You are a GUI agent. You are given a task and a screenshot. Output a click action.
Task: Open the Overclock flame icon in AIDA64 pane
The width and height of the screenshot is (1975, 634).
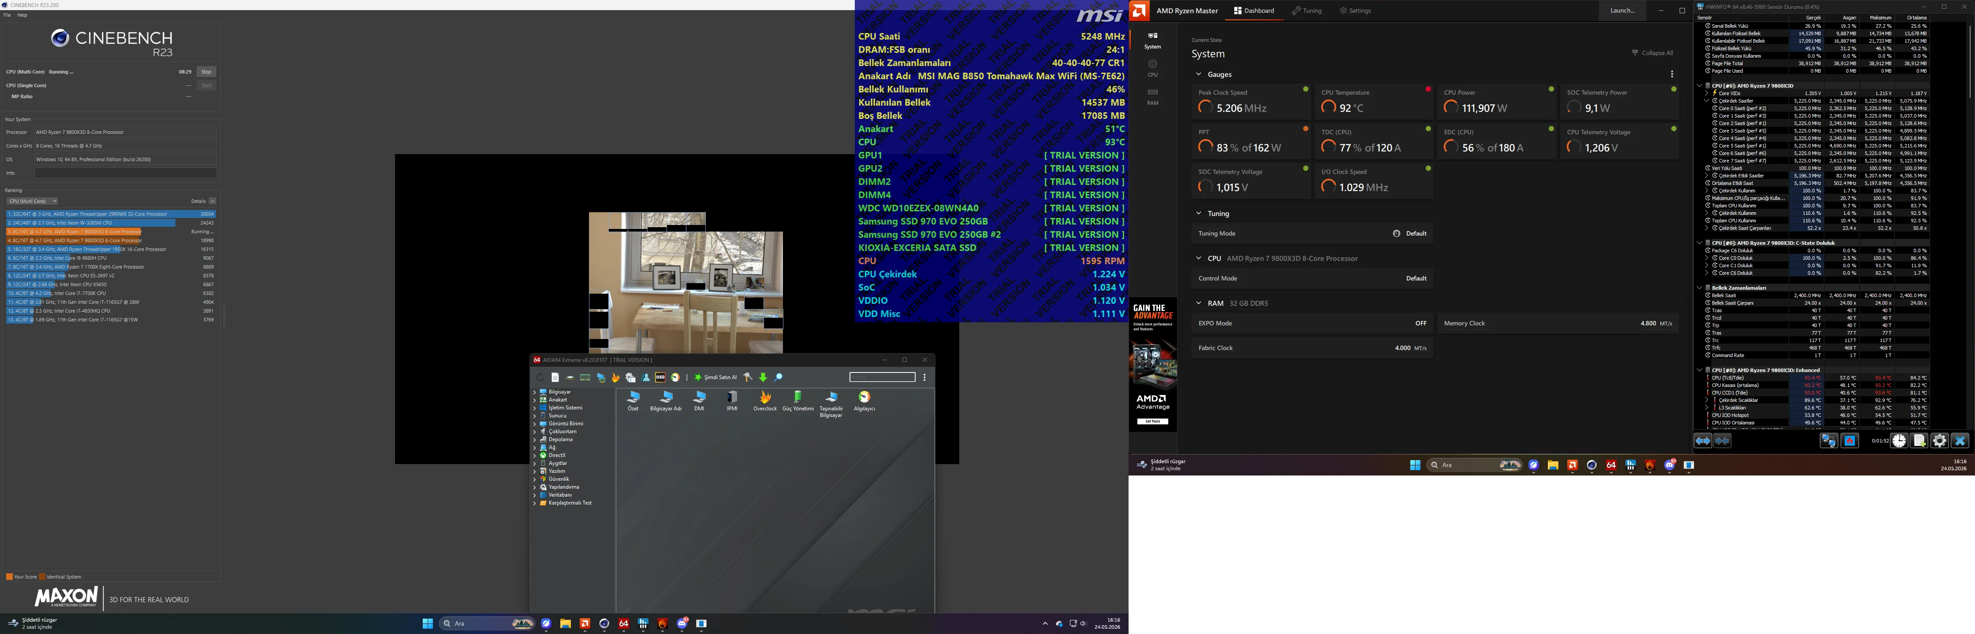pyautogui.click(x=765, y=401)
